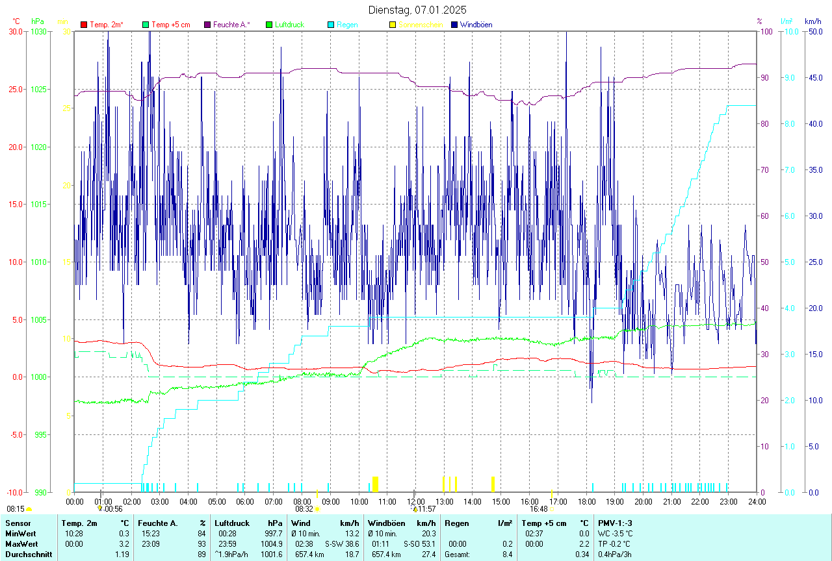Click the 'hPa' axis unit label at top left
832x561 pixels.
38,21
